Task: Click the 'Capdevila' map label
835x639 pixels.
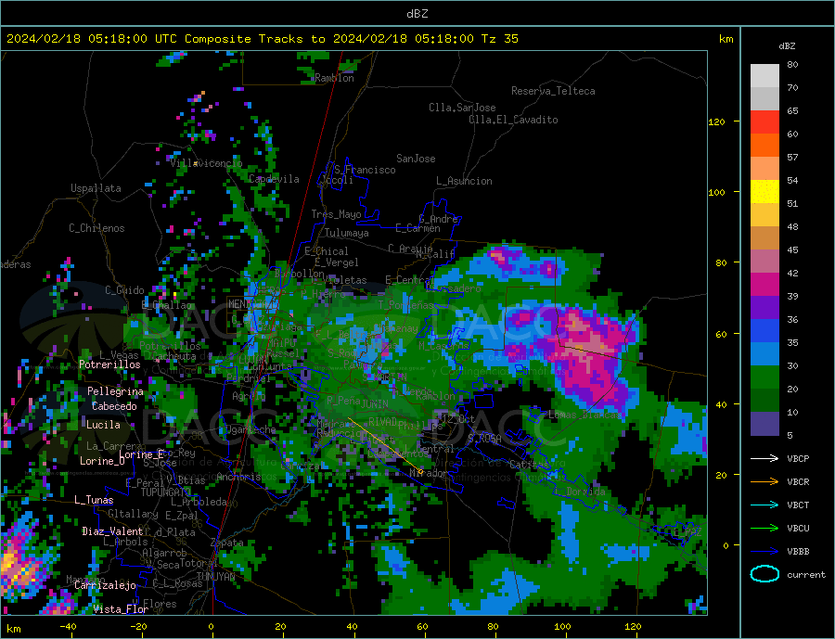Action: tap(274, 179)
